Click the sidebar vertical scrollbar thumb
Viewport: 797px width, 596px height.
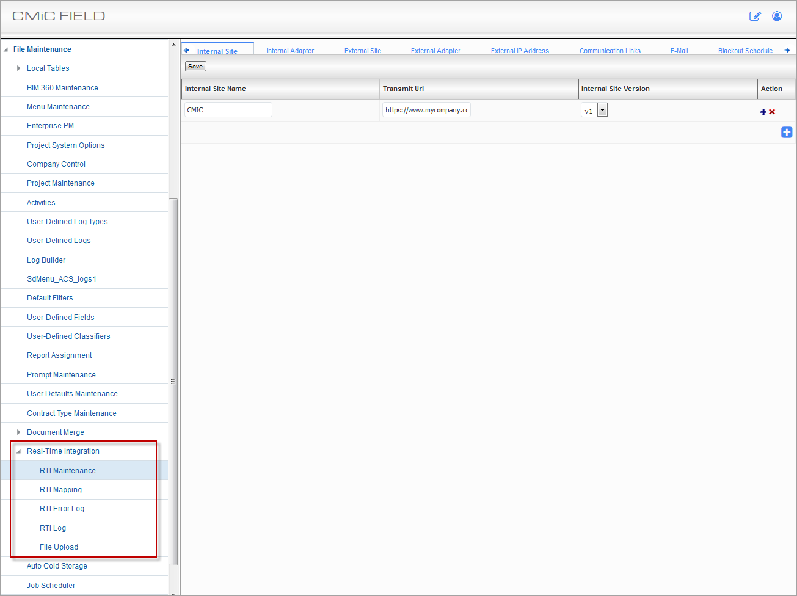[x=173, y=382]
